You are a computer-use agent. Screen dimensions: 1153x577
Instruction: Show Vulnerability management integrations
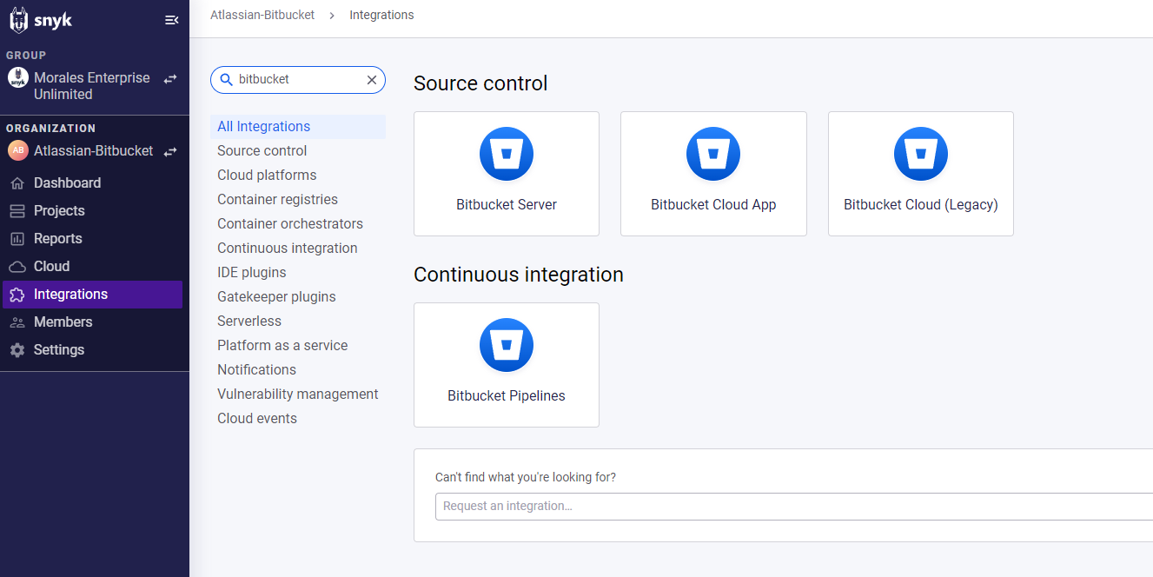[298, 395]
